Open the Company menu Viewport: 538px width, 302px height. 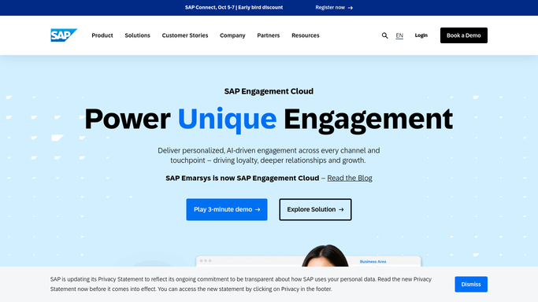[x=232, y=35]
